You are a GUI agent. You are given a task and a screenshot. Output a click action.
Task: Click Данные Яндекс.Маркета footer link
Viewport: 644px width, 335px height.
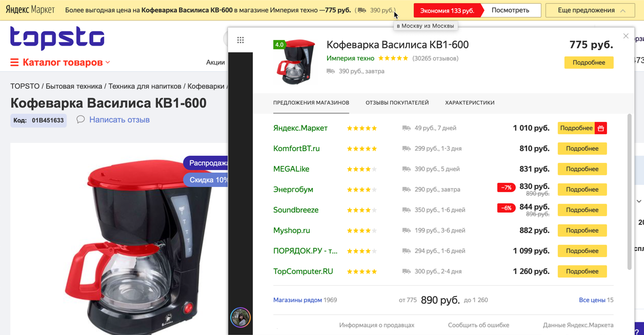pyautogui.click(x=578, y=325)
